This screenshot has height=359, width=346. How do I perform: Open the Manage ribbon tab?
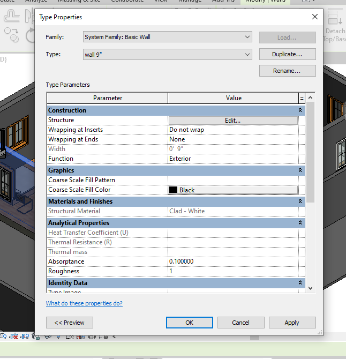click(190, 1)
